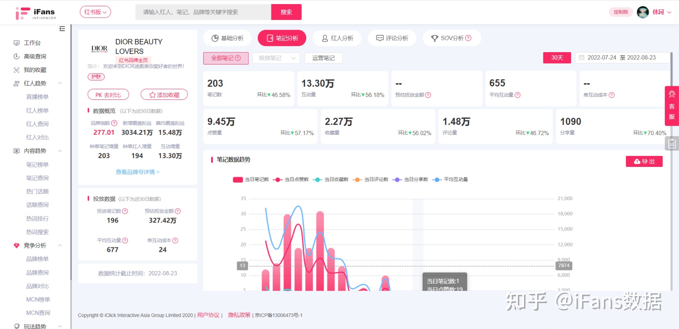Collapse the 竞争分析 section chevron
The width and height of the screenshot is (679, 329).
pos(60,245)
